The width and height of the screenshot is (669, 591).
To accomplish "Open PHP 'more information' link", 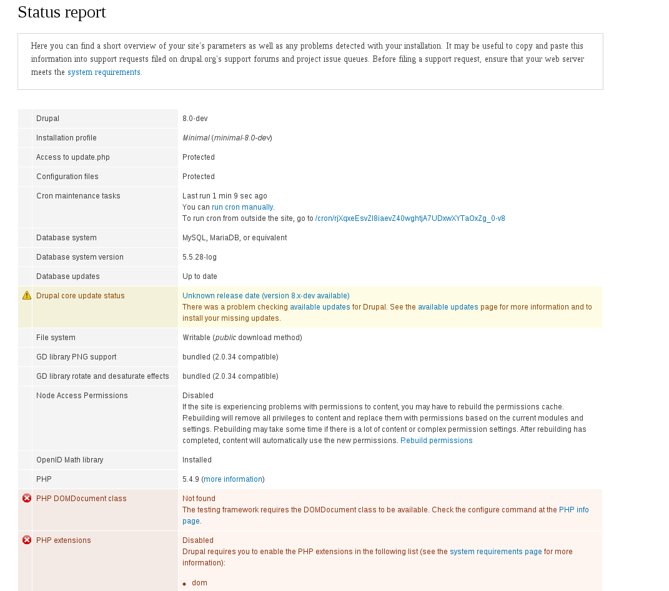I will point(233,479).
